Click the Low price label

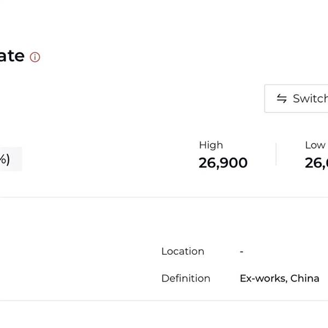[315, 145]
